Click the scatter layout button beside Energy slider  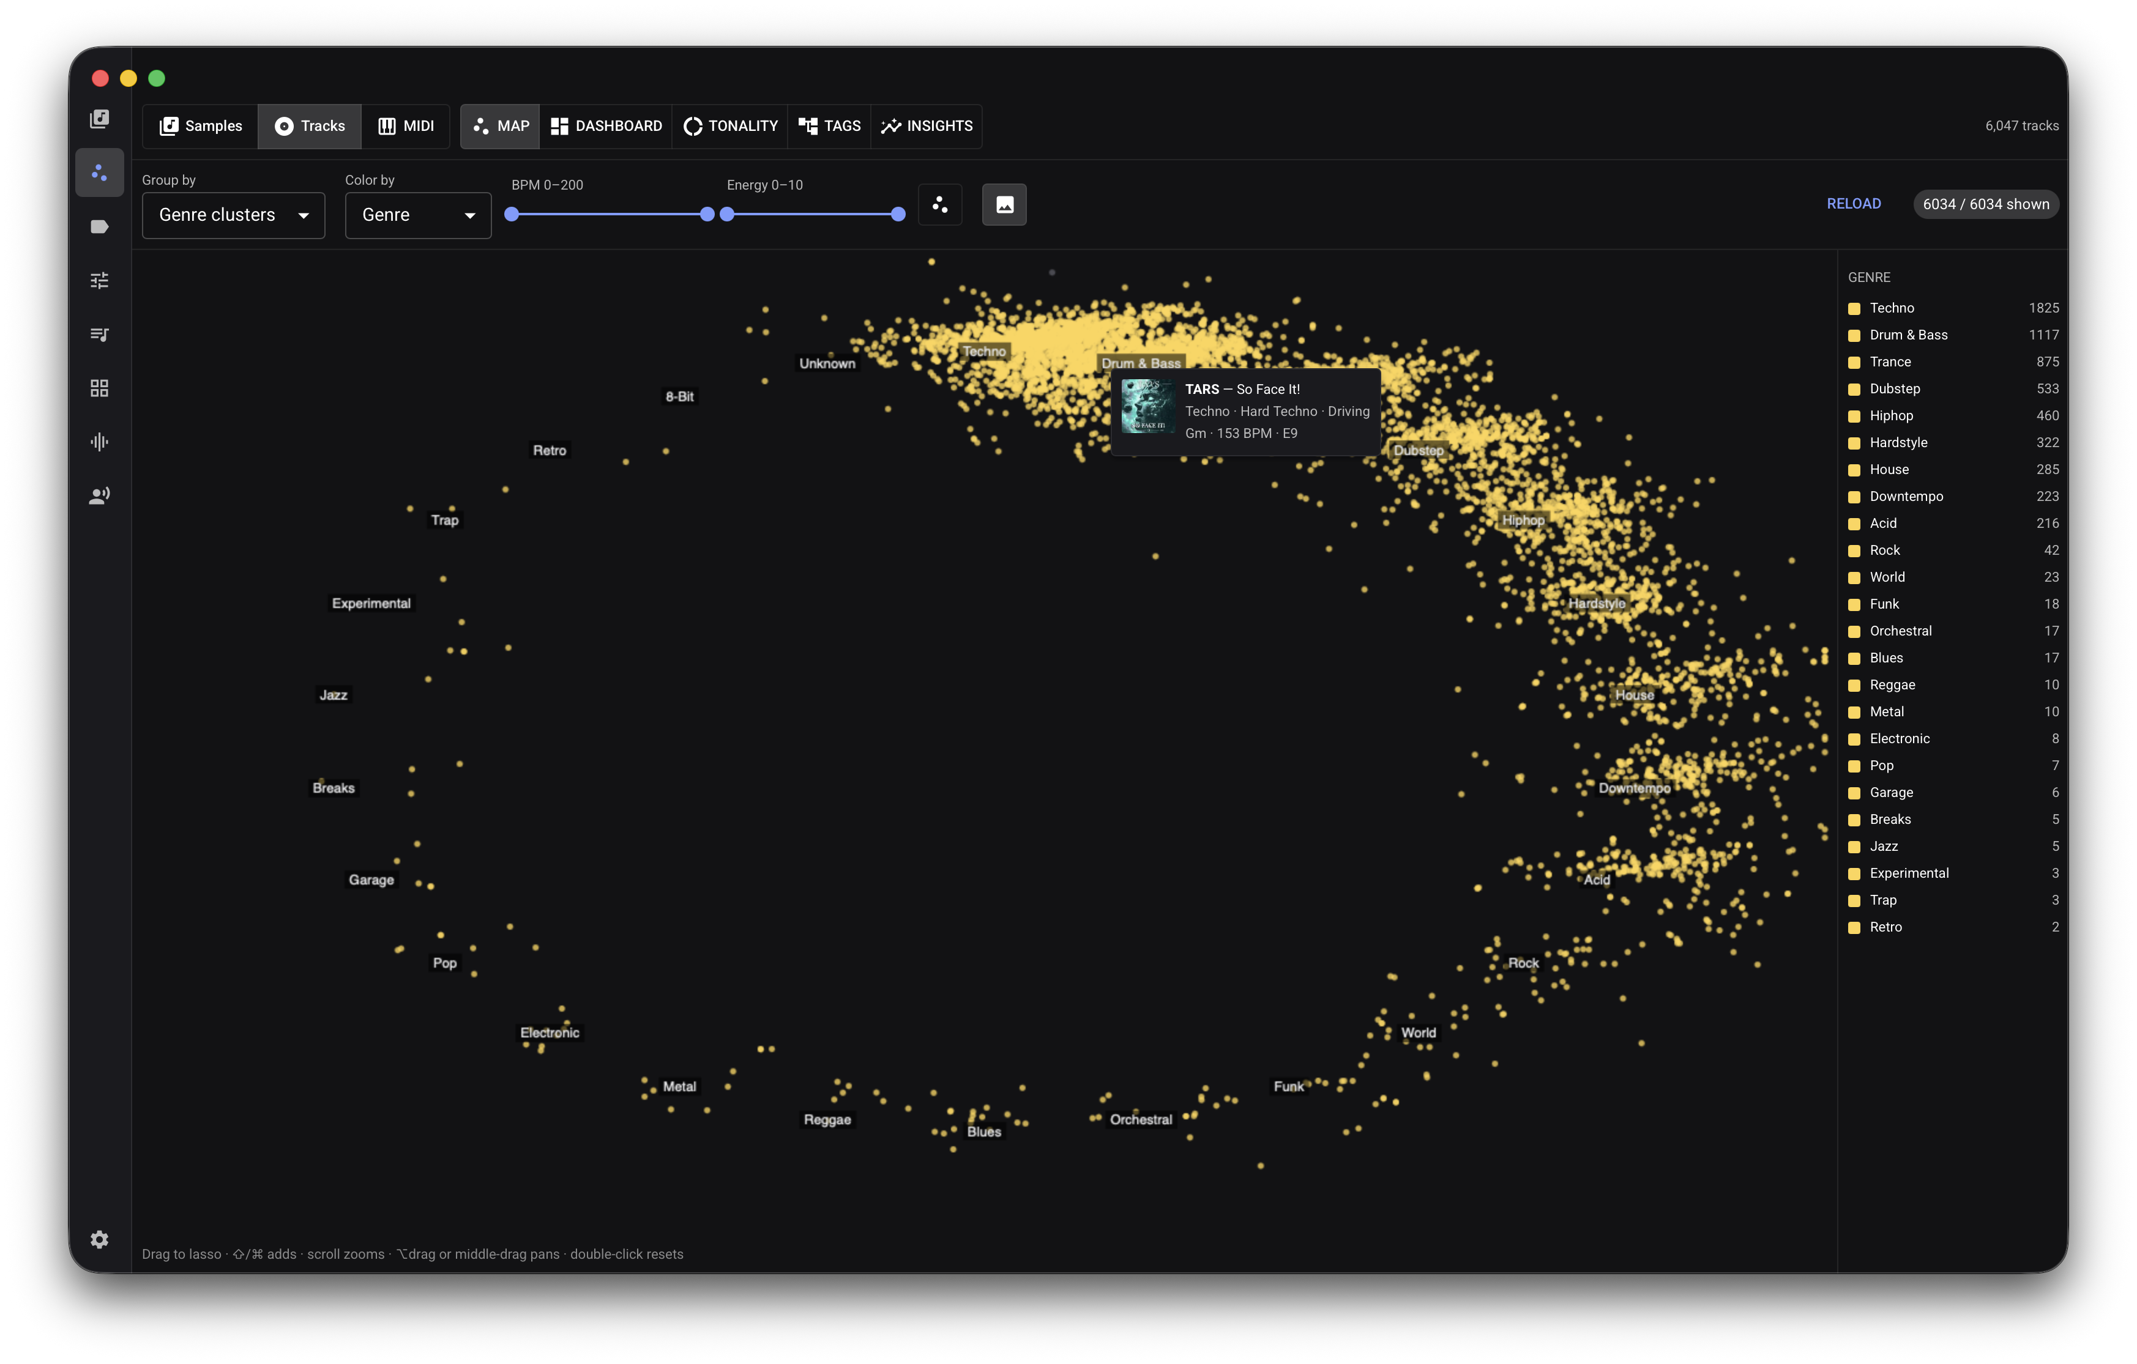click(940, 205)
